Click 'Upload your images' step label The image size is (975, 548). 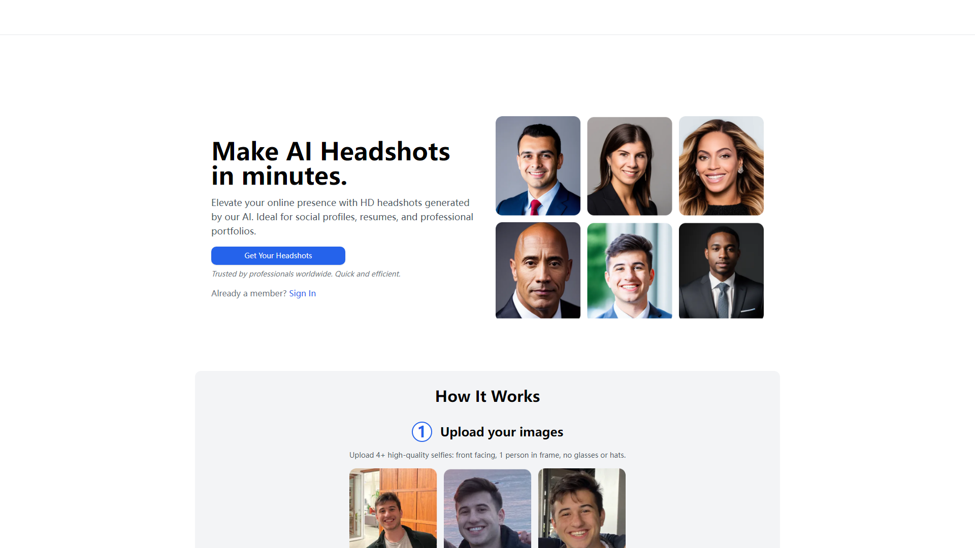pyautogui.click(x=502, y=432)
